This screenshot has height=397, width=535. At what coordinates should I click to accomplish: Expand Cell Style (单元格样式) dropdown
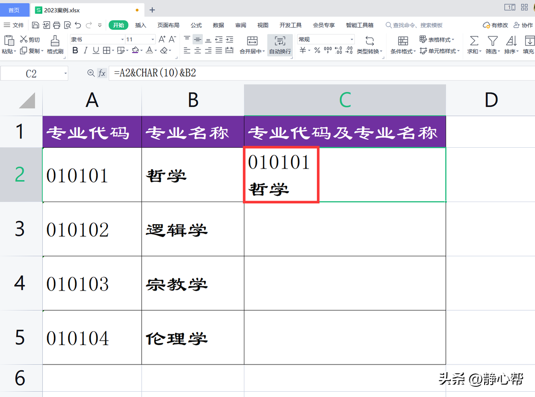(458, 51)
